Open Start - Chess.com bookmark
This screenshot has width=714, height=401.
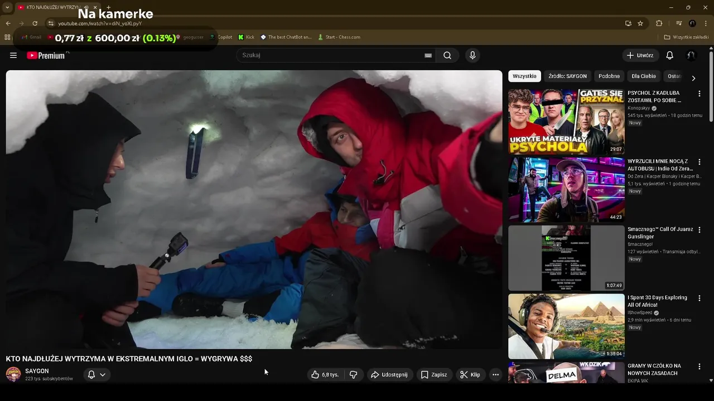tap(339, 37)
